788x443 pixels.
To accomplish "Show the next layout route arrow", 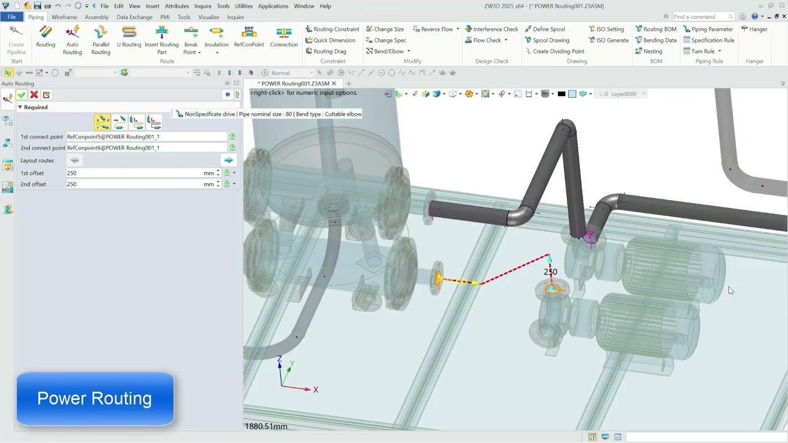I will point(228,161).
